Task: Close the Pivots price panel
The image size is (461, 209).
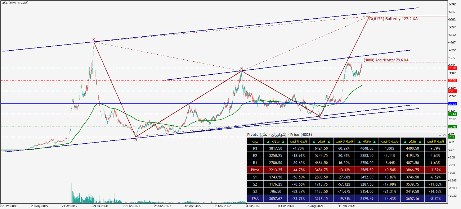Action: [x=444, y=135]
